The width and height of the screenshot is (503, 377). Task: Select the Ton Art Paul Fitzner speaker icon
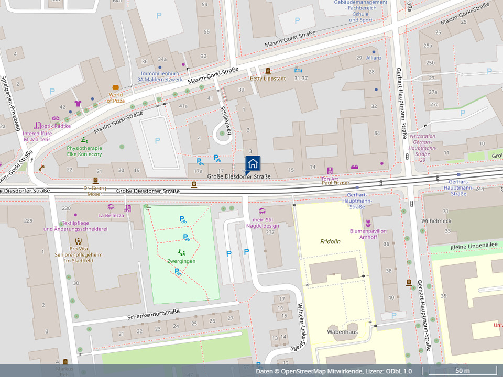(x=330, y=171)
